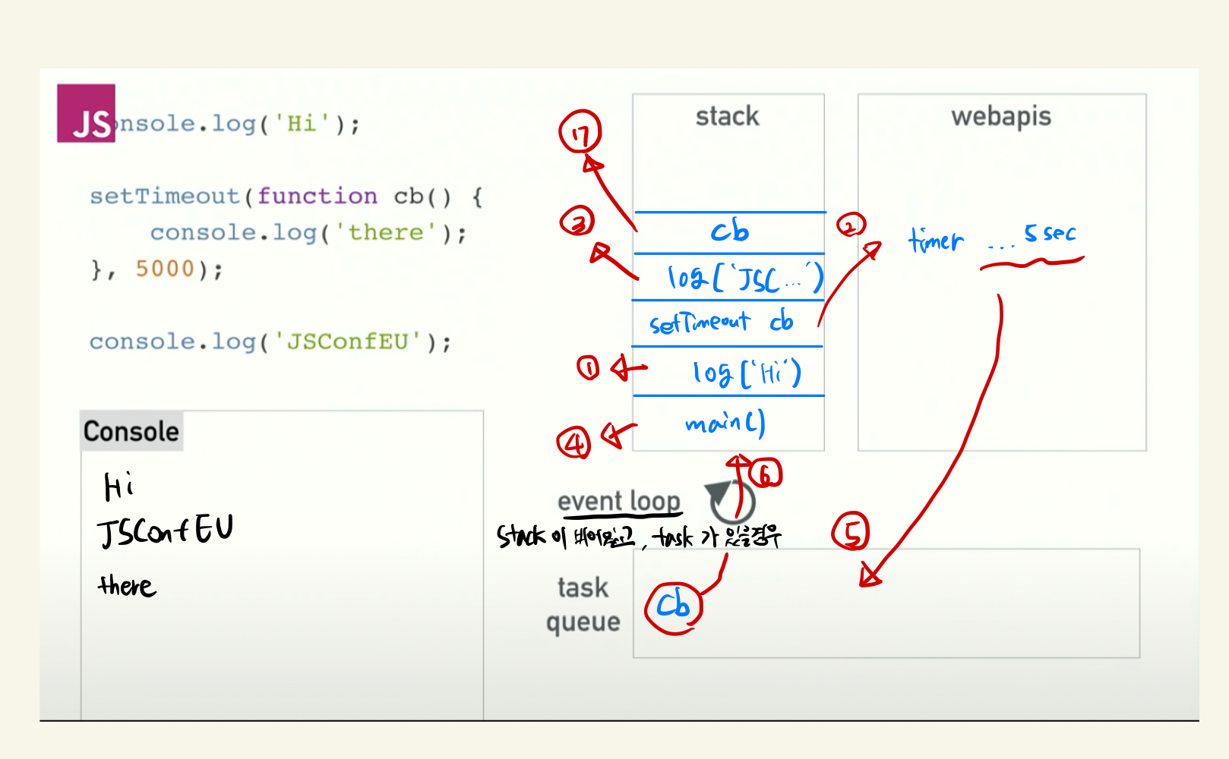Click the 'event loop' label
The width and height of the screenshot is (1229, 759).
tap(619, 501)
